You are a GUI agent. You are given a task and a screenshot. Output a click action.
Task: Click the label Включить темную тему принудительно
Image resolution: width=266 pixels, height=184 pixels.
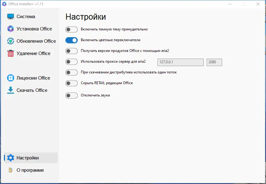click(114, 29)
